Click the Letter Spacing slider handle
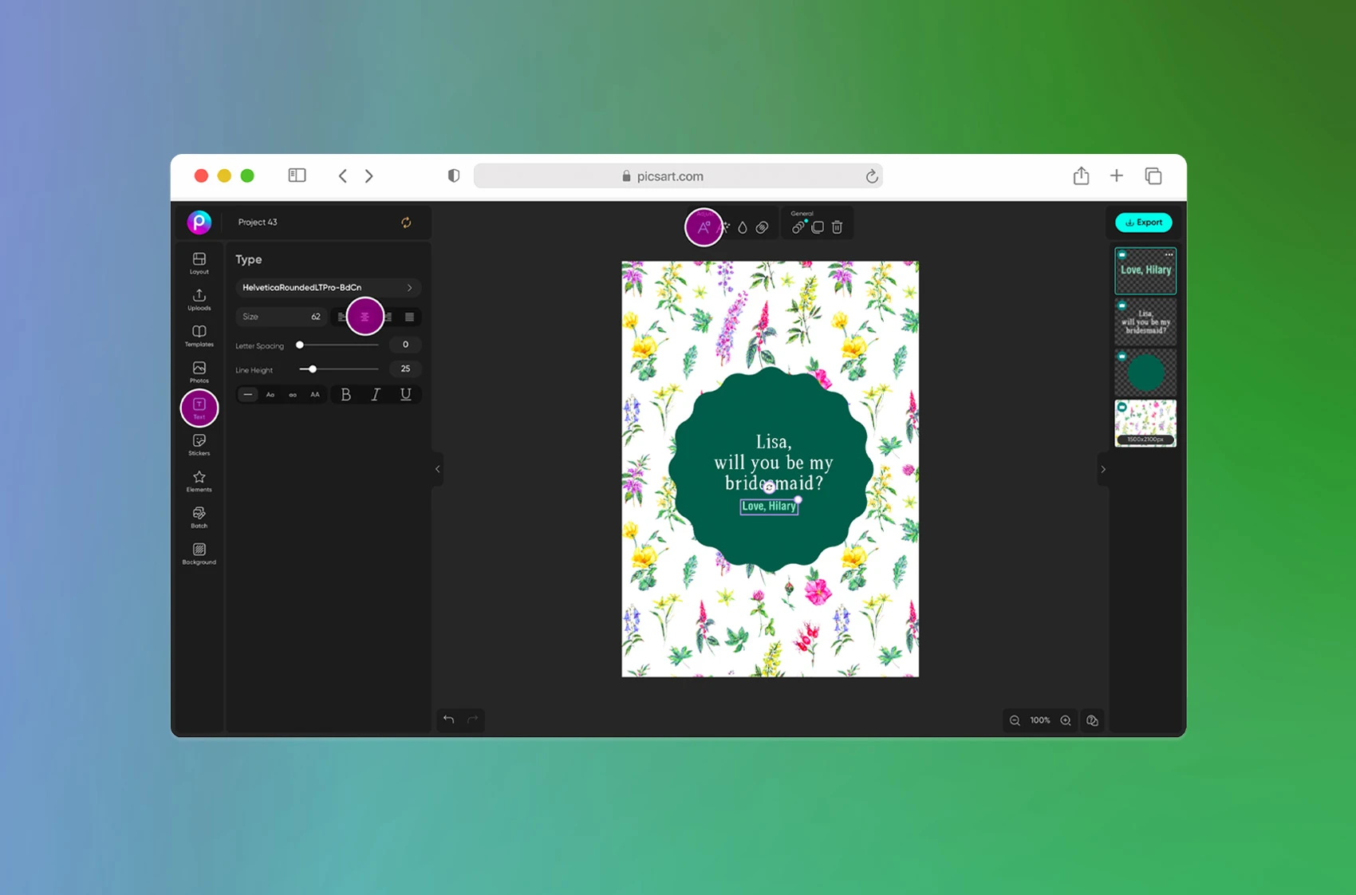 pos(301,345)
